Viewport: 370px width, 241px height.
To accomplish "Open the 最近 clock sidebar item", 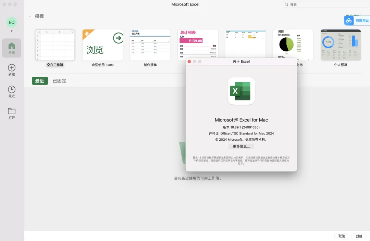I will point(12,92).
